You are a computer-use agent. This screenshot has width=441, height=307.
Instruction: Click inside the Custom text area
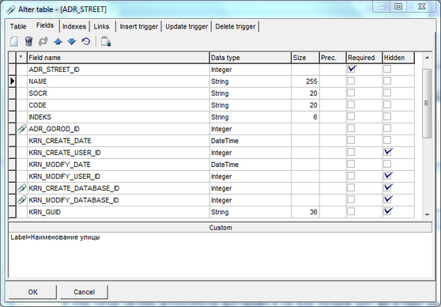tap(220, 255)
